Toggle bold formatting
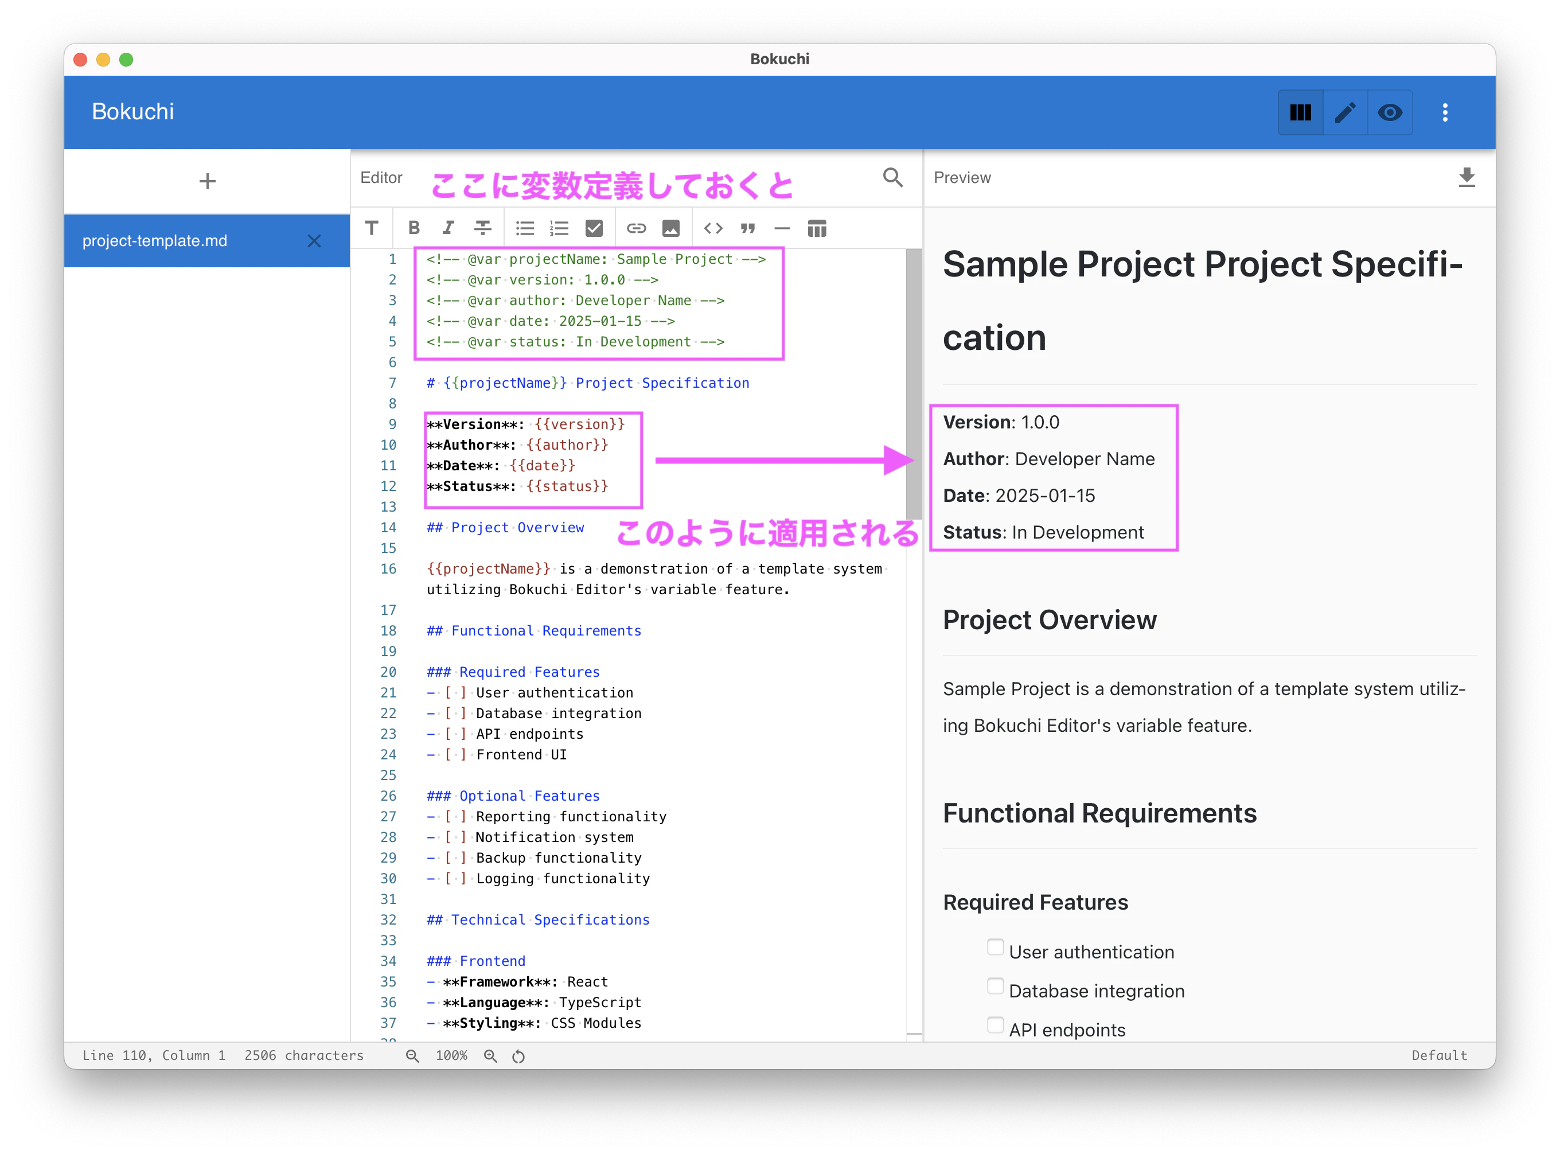The height and width of the screenshot is (1154, 1560). [414, 228]
